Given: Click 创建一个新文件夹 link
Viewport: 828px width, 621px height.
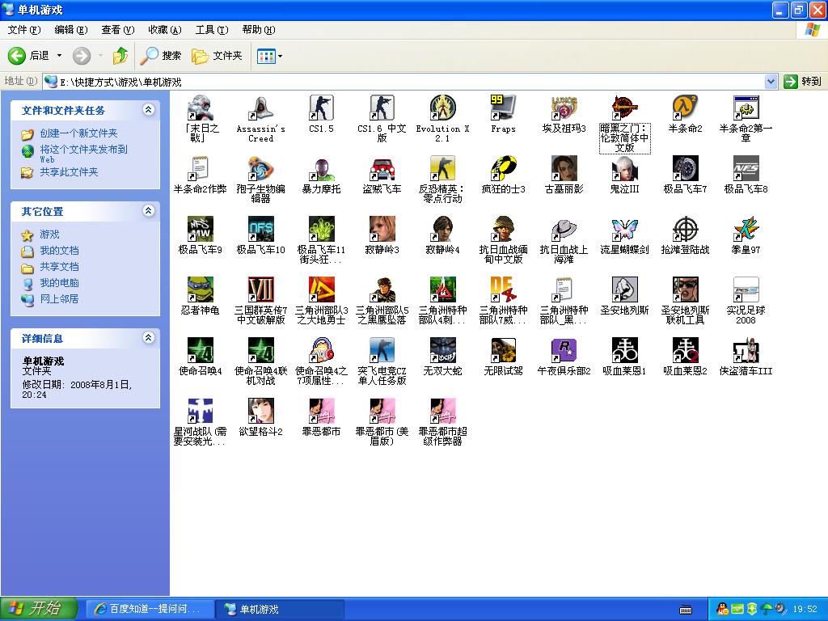Looking at the screenshot, I should tap(78, 133).
